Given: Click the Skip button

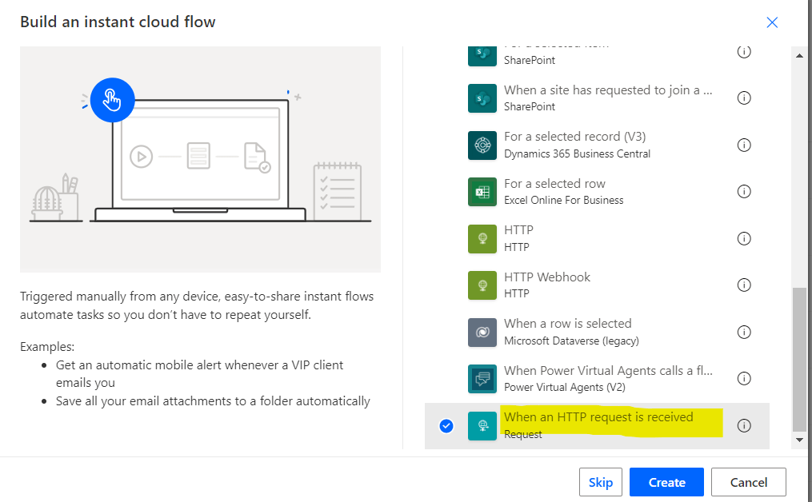Looking at the screenshot, I should point(600,482).
